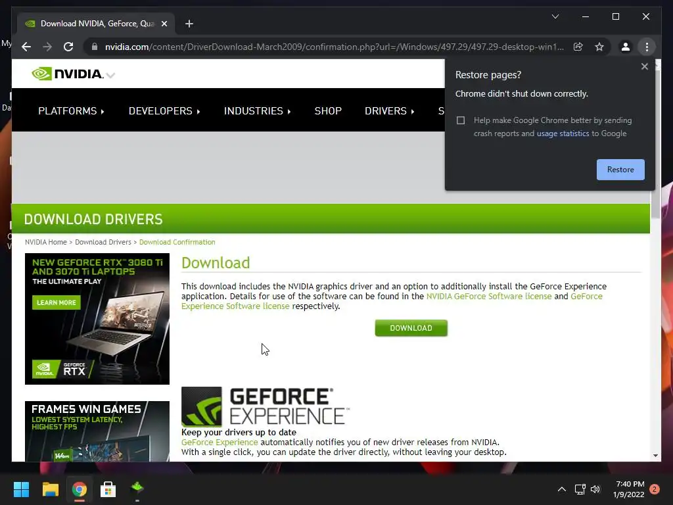Open the RTX 3080 Ti laptops banner

[x=97, y=319]
